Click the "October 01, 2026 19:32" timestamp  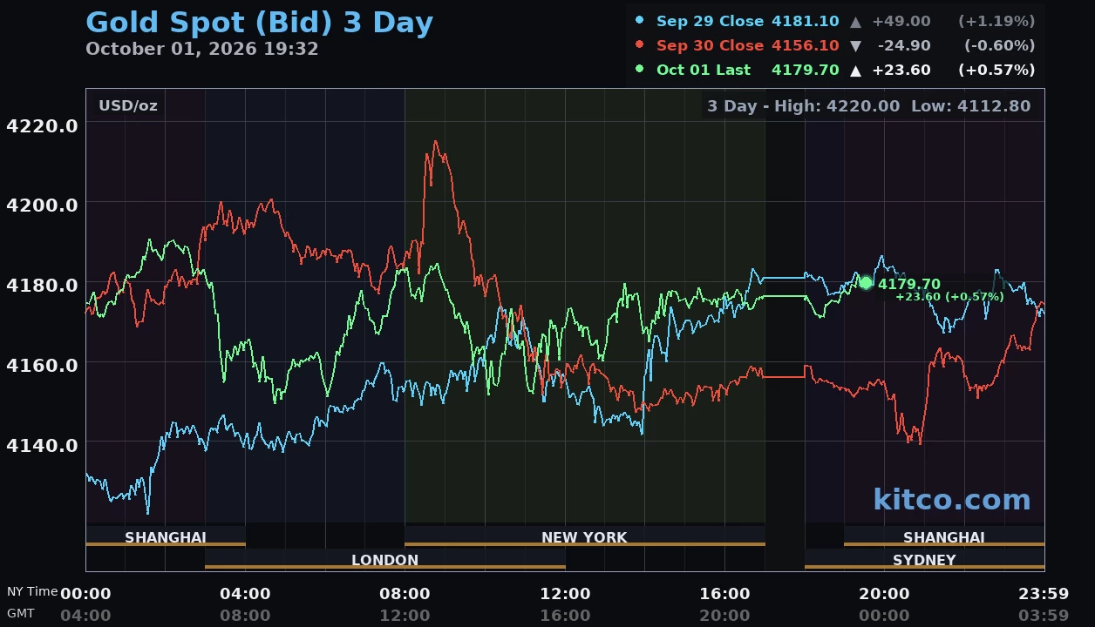202,49
